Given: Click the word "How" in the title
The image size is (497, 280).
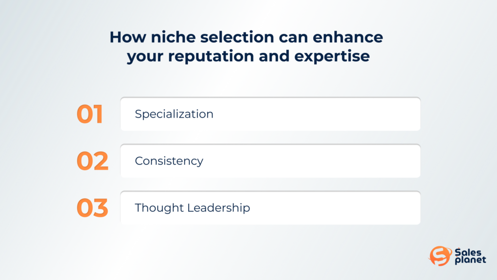Looking at the screenshot, I should (x=128, y=37).
